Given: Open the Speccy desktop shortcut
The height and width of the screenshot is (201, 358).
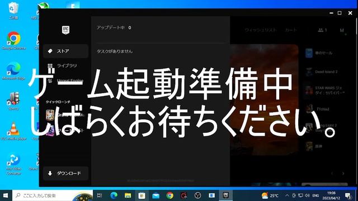Looking at the screenshot, I should point(13,101).
